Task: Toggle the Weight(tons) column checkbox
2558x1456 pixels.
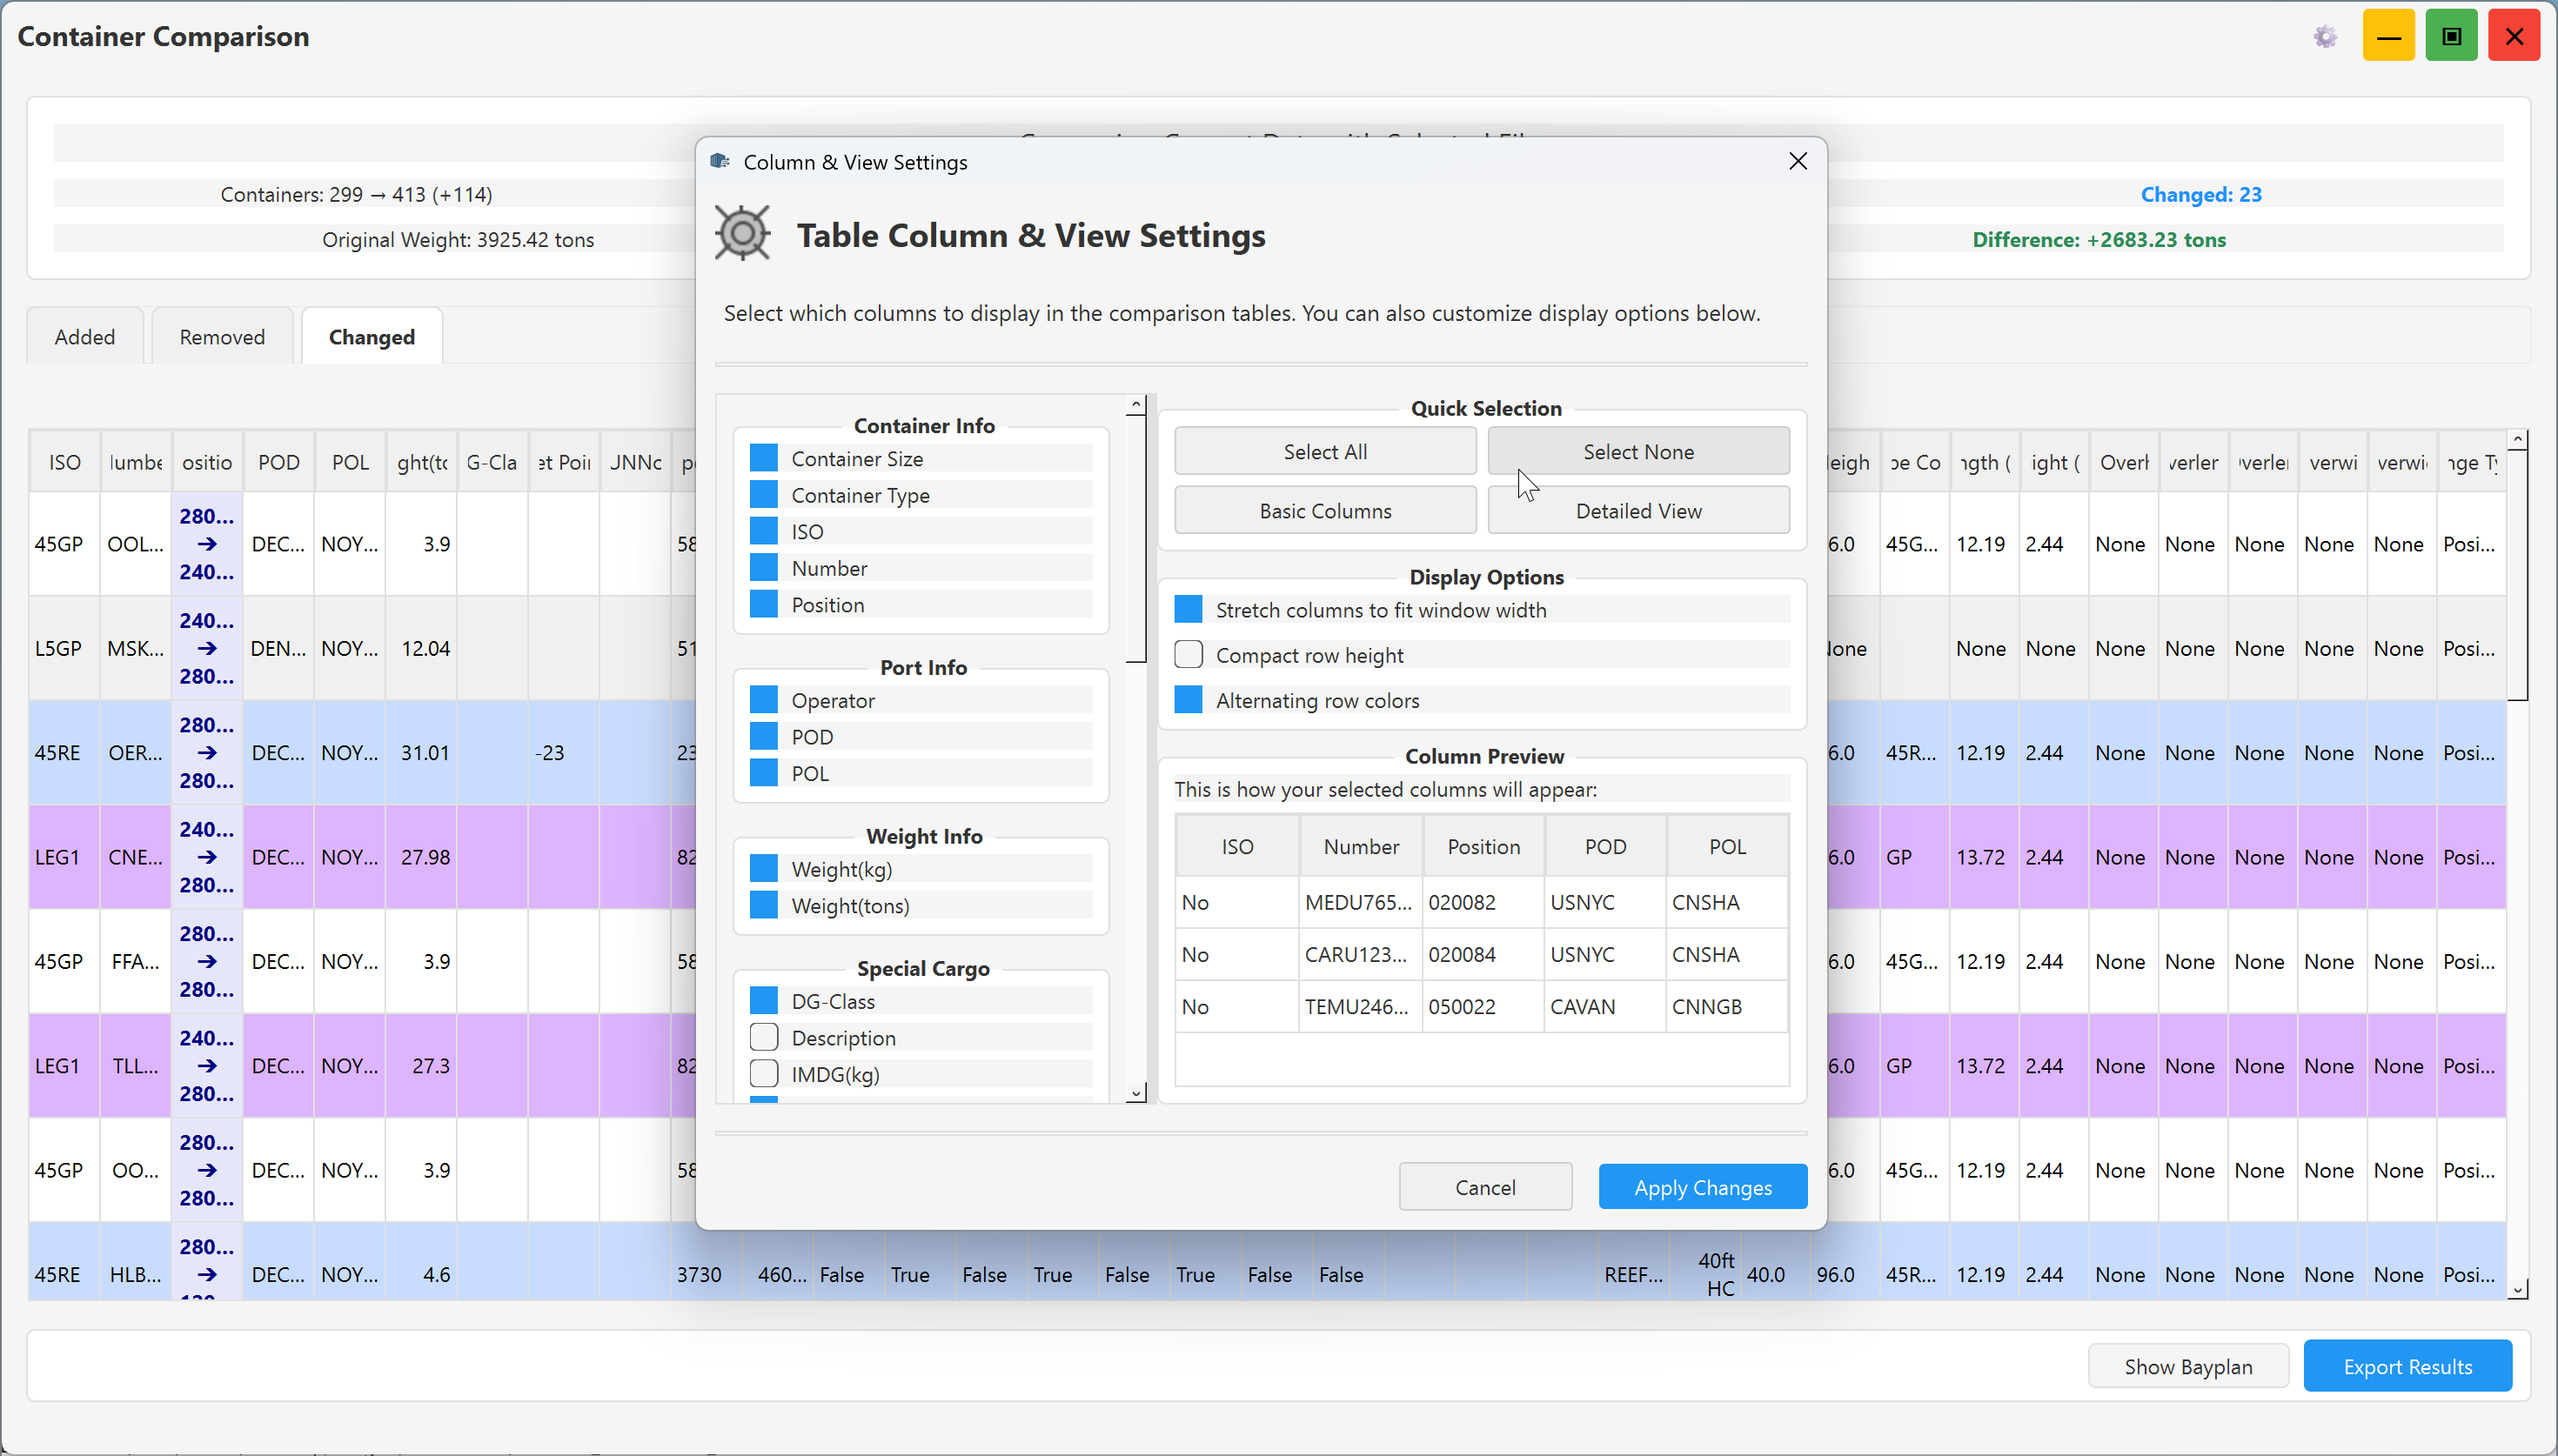Action: click(x=764, y=905)
